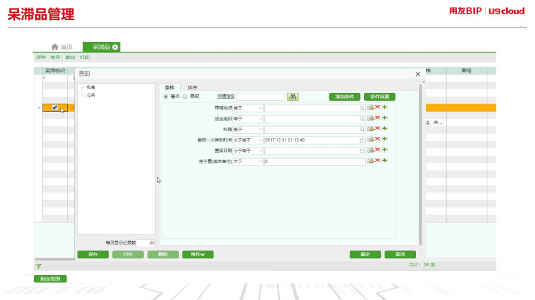Click the settings icon on 置呆日期 row
535x300 pixels.
pyautogui.click(x=371, y=150)
